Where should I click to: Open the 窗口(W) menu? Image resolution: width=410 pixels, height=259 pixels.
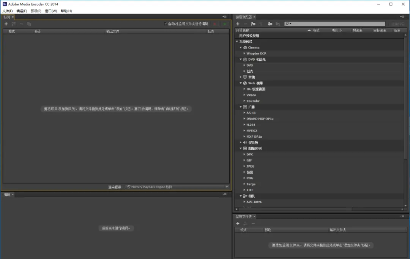[51, 11]
